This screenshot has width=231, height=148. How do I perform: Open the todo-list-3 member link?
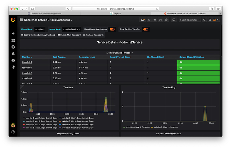pyautogui.click(x=27, y=78)
